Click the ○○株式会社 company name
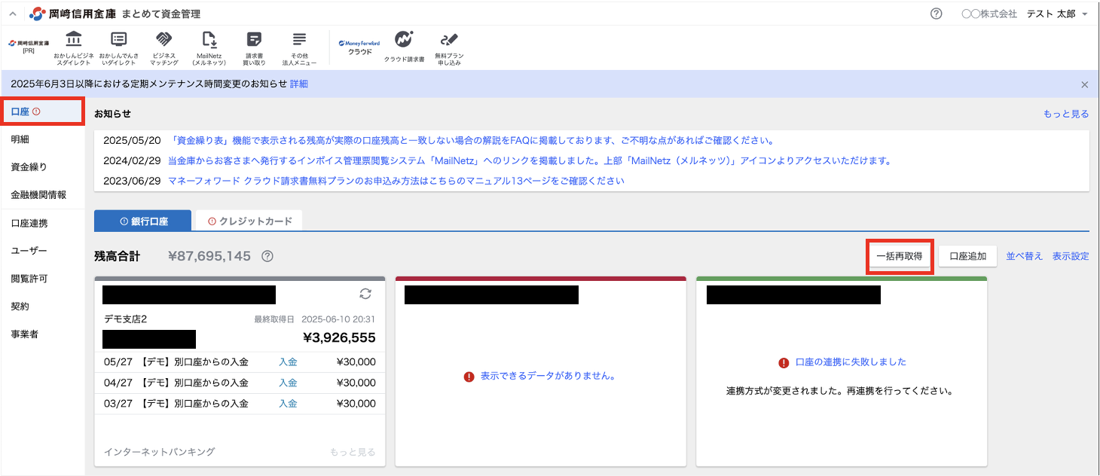The height and width of the screenshot is (476, 1100). [x=989, y=14]
